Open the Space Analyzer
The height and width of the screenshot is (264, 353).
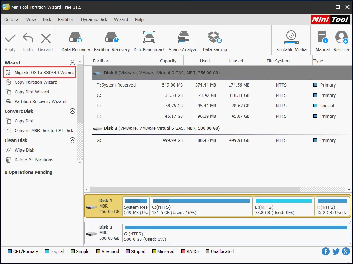pyautogui.click(x=183, y=40)
